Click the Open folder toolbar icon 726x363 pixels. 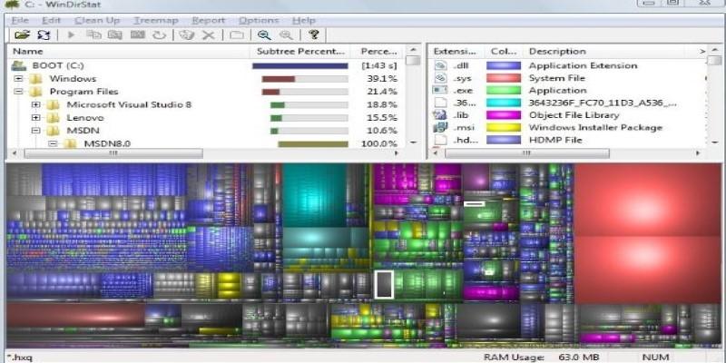[21, 35]
